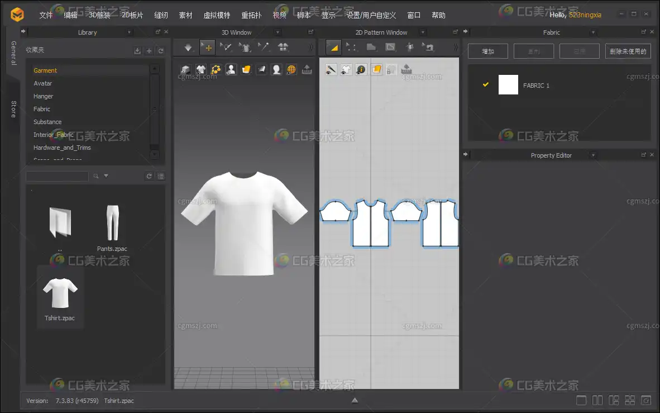Image resolution: width=660 pixels, height=413 pixels.
Task: Click the 增加 button in Fabric panel
Action: [488, 51]
